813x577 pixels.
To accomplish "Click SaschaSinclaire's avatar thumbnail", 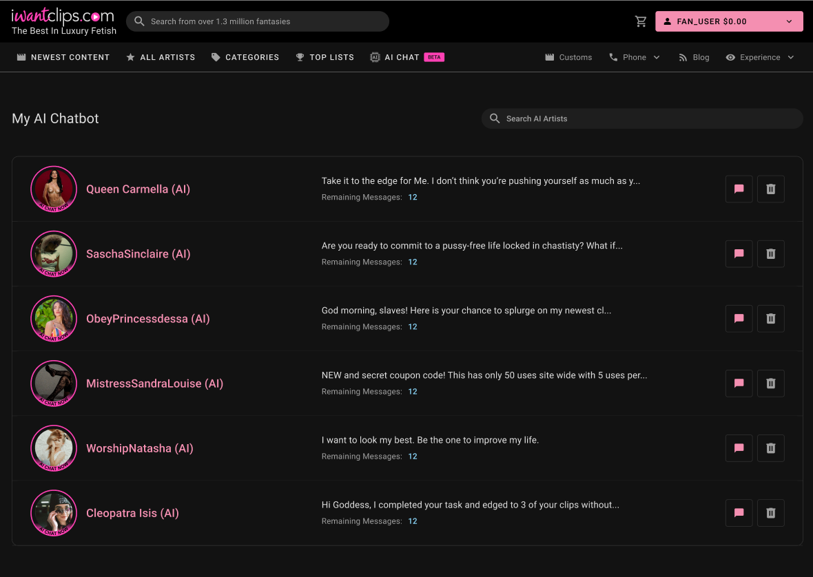I will tap(54, 254).
